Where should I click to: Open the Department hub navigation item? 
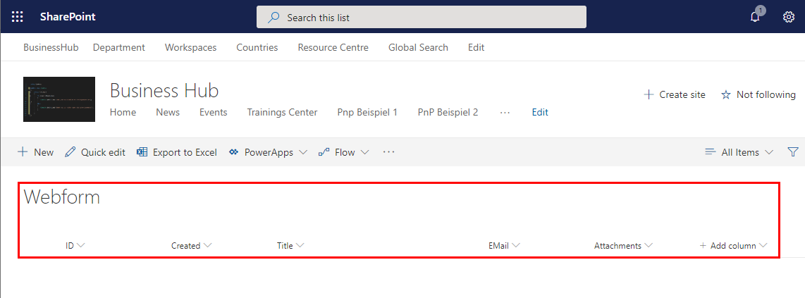point(119,47)
